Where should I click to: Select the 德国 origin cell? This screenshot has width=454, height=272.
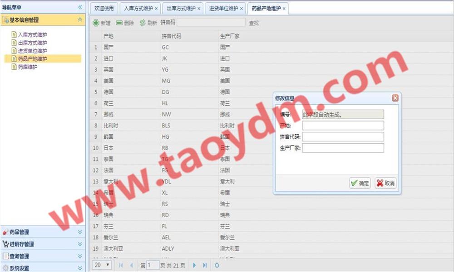point(131,92)
